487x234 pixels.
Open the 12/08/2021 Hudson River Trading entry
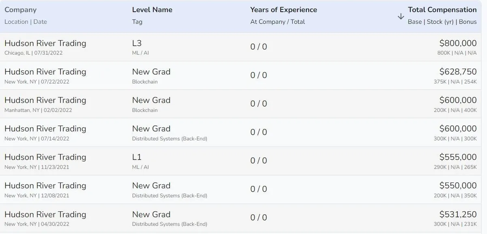tap(45, 185)
